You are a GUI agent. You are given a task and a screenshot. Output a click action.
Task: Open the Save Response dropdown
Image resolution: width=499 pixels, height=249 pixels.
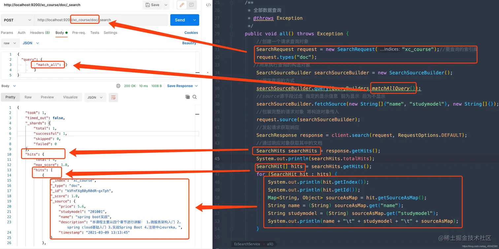point(183,86)
